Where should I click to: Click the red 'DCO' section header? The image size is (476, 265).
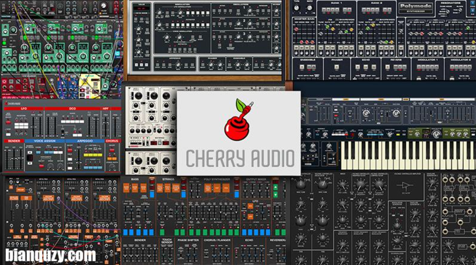[x=72, y=108]
